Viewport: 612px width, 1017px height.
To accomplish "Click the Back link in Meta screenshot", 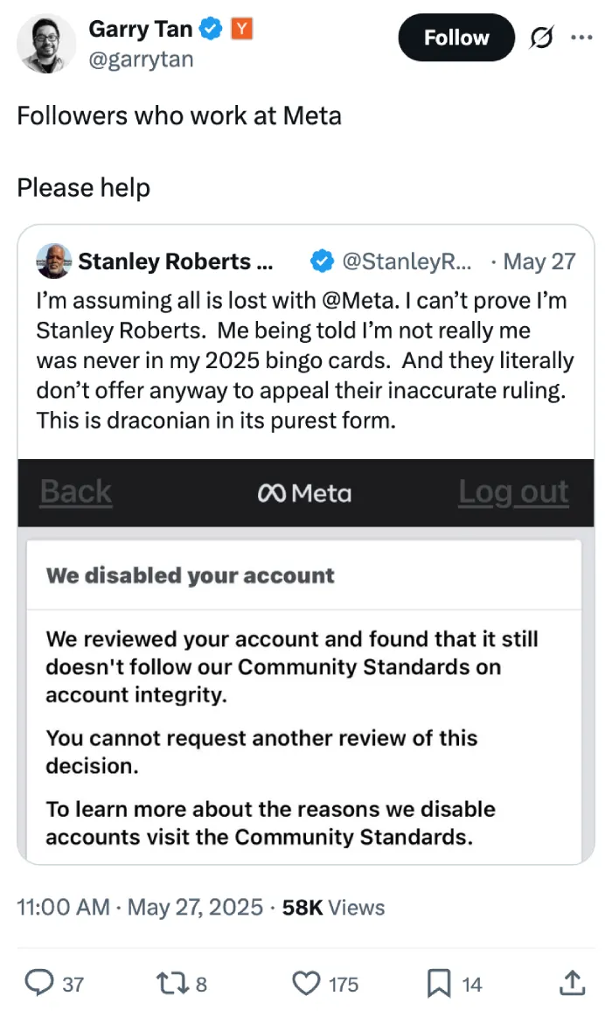I will (x=76, y=491).
